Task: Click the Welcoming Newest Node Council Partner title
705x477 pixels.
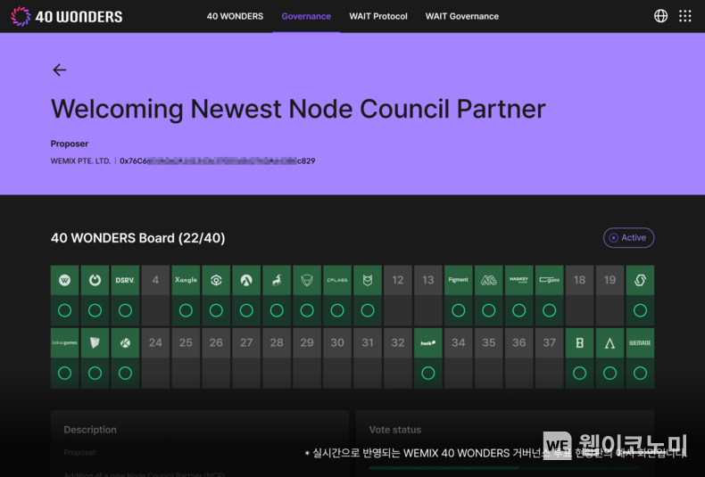Action: point(298,109)
